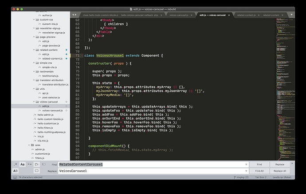306x194 pixels.
Task: Collapse the simple-cta folder
Action: 34,63
